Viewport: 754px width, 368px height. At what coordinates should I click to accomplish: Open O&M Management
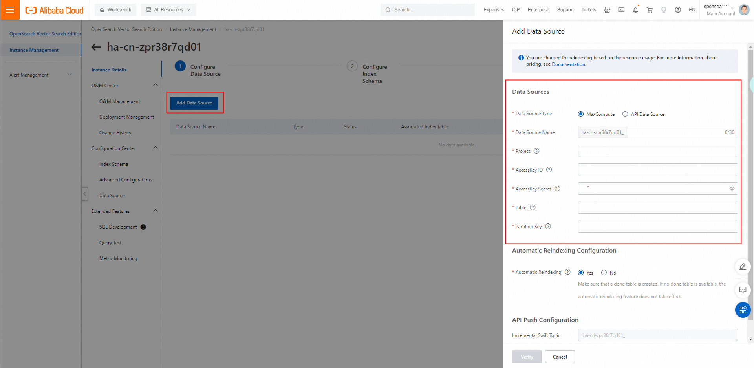click(x=120, y=101)
